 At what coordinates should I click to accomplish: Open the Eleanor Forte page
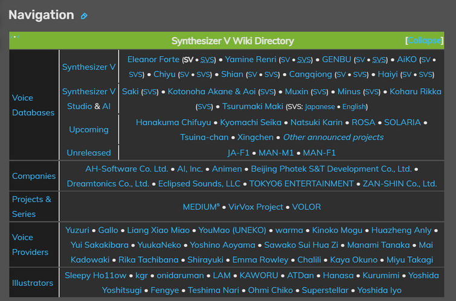tap(153, 59)
